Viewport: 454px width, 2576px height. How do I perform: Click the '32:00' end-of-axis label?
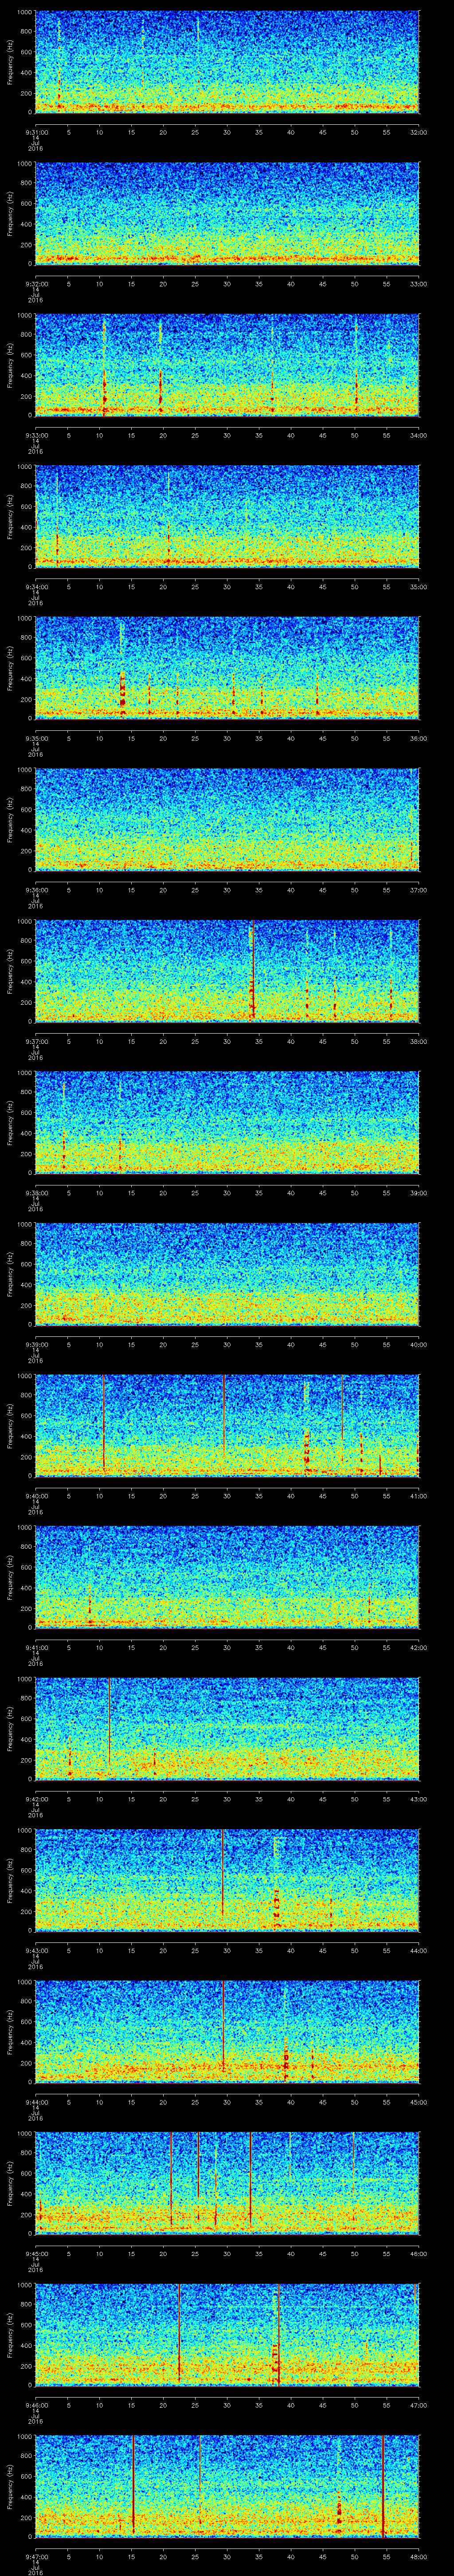[419, 132]
